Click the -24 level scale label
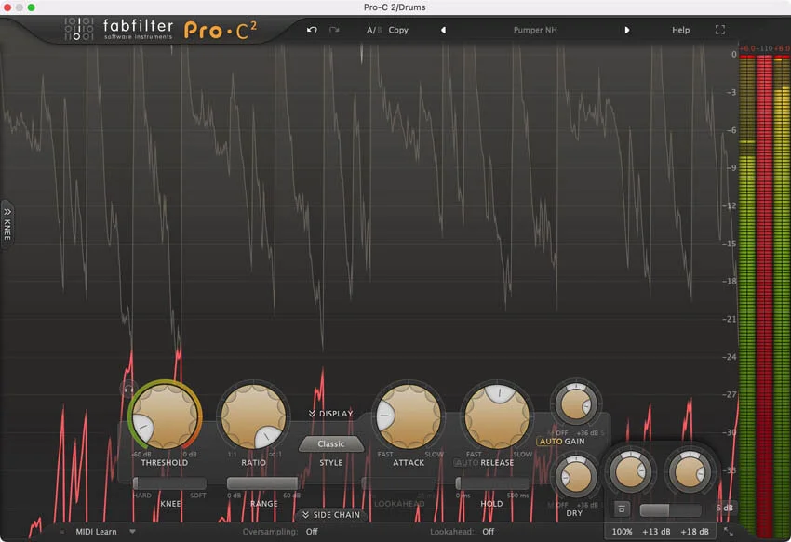 pos(729,357)
